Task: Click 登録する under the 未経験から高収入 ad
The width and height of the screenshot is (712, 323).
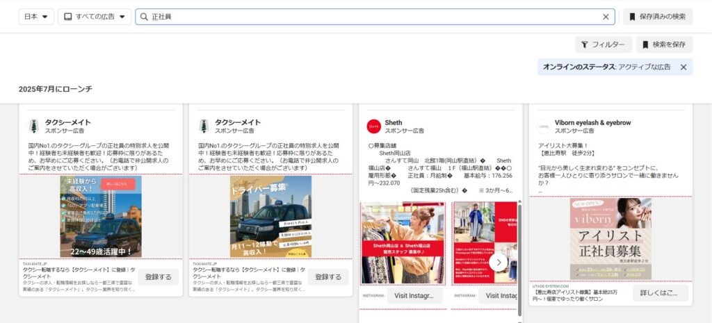Action: point(158,276)
